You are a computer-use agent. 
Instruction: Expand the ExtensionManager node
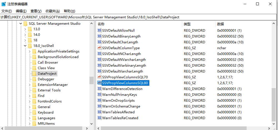tap(30, 85)
